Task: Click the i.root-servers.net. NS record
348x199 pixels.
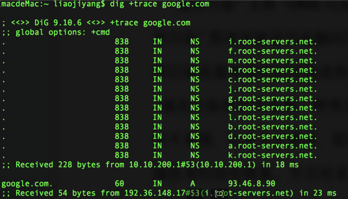Action: [273, 42]
